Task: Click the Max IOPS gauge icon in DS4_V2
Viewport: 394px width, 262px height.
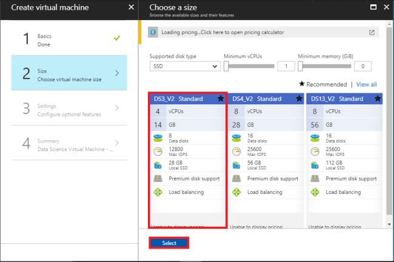Action: point(236,152)
